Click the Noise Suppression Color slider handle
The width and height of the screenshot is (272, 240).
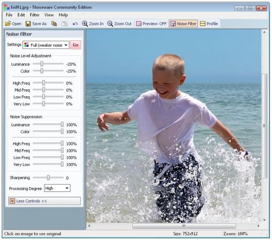(62, 132)
